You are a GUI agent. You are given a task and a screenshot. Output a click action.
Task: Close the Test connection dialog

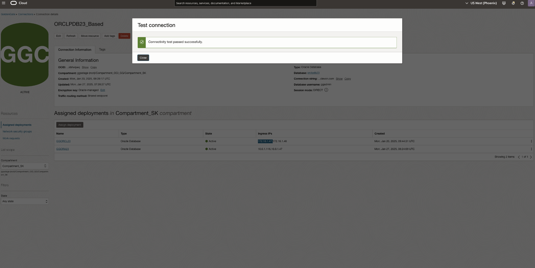pyautogui.click(x=143, y=57)
